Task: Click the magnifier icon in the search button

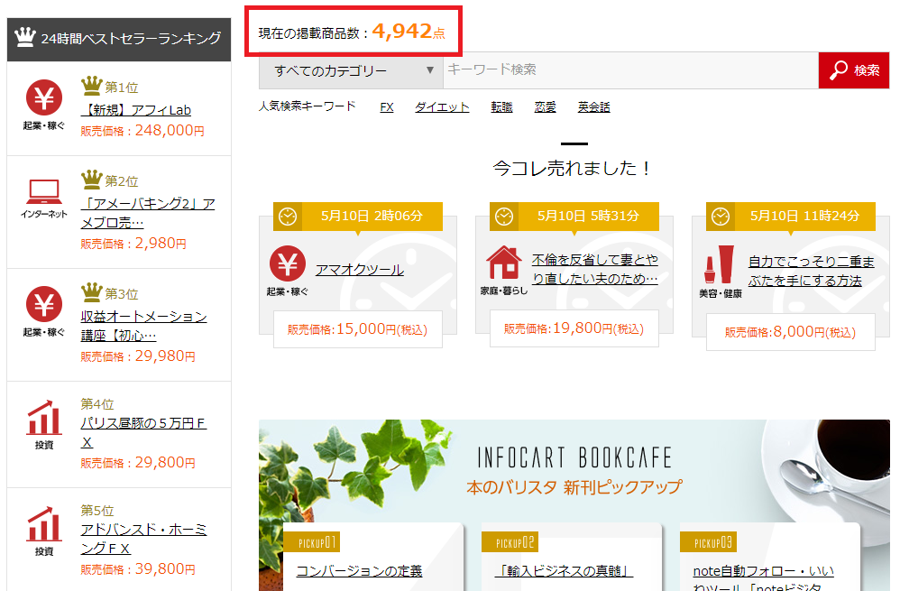Action: point(838,70)
